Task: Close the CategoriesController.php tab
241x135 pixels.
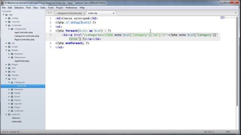Action: click(84, 13)
